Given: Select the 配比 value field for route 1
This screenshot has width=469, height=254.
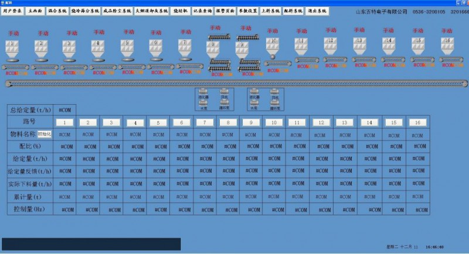Looking at the screenshot, I should point(66,146).
